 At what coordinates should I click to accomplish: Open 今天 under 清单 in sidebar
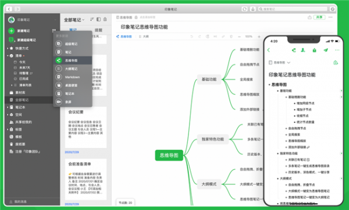[x=22, y=62]
